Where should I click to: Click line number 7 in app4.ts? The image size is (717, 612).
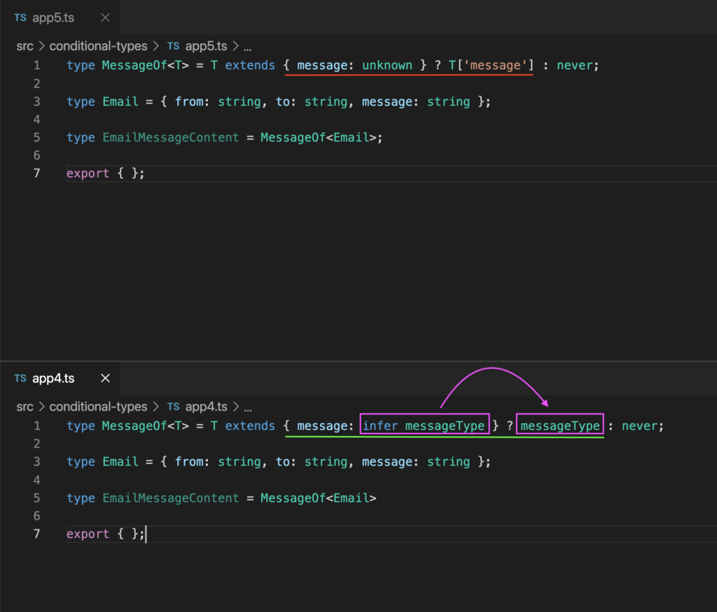[36, 534]
